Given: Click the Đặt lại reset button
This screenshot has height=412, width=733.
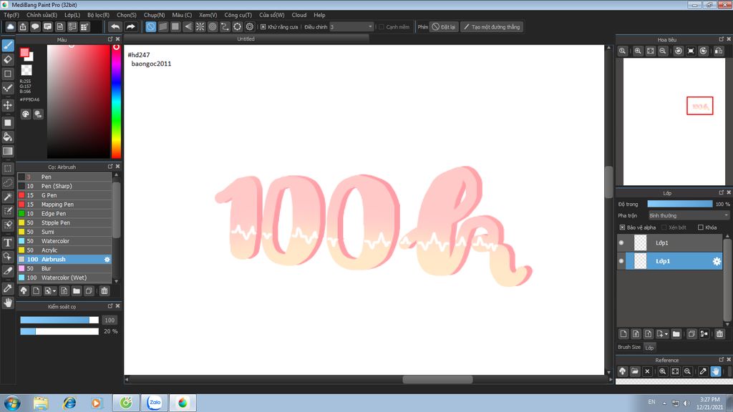Looking at the screenshot, I should click(443, 27).
